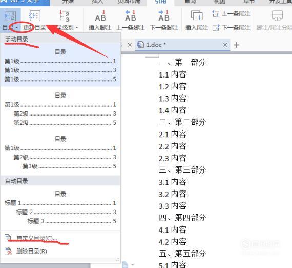
Task: Click line 2.1 内容 in document
Action: pos(173,134)
